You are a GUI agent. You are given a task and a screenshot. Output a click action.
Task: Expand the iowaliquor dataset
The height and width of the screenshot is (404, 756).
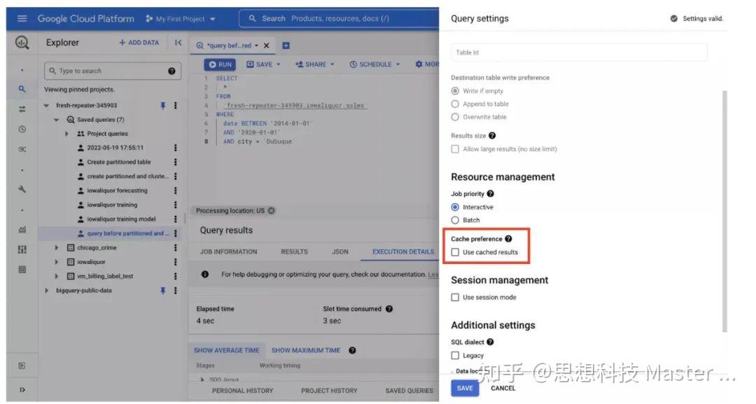pyautogui.click(x=57, y=262)
